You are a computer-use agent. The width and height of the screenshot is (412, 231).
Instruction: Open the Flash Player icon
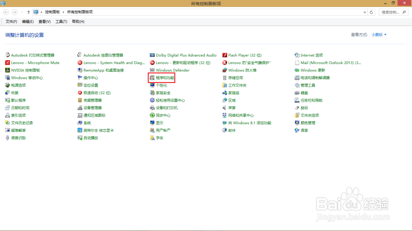pyautogui.click(x=225, y=55)
